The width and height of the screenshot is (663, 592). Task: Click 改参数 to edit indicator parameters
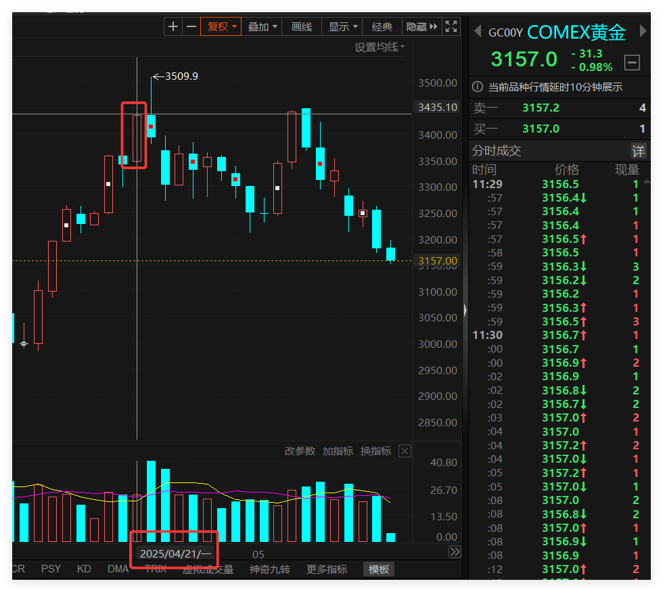[x=300, y=451]
